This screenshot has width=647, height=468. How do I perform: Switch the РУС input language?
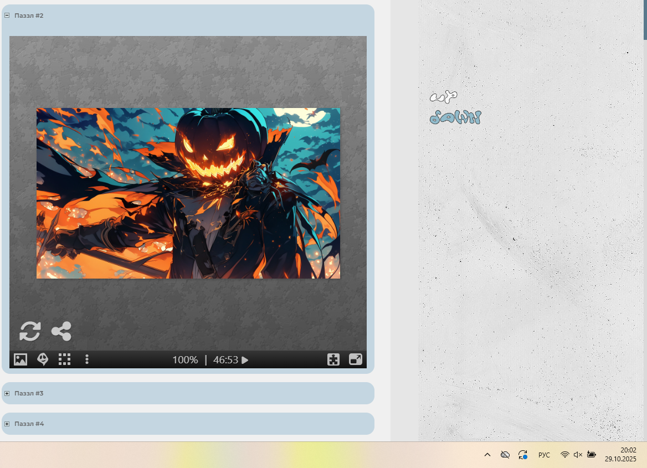(545, 455)
